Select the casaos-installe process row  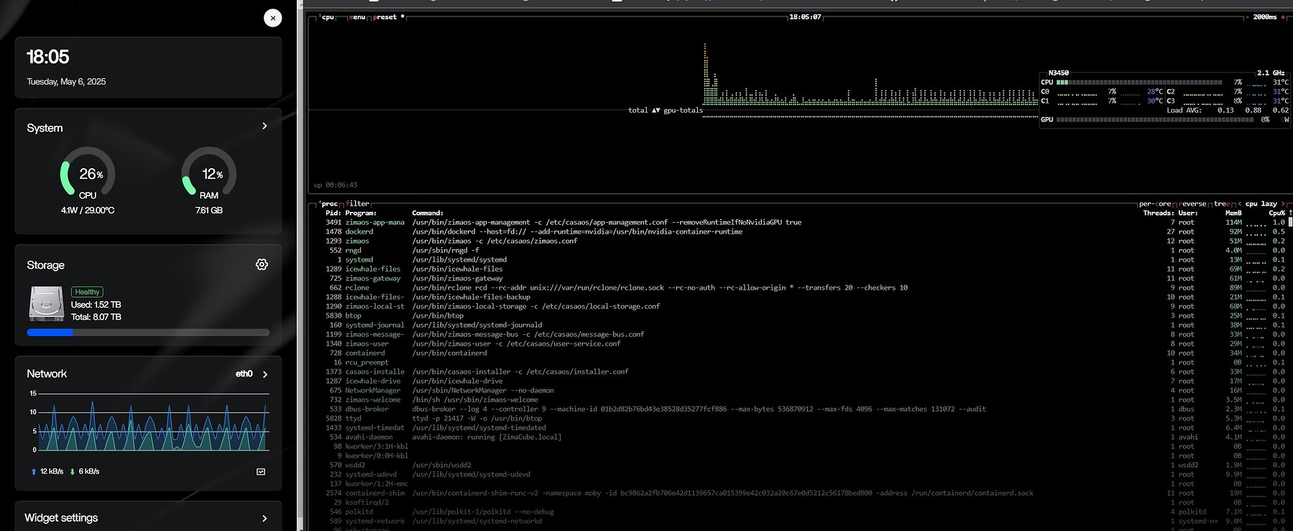[799, 372]
